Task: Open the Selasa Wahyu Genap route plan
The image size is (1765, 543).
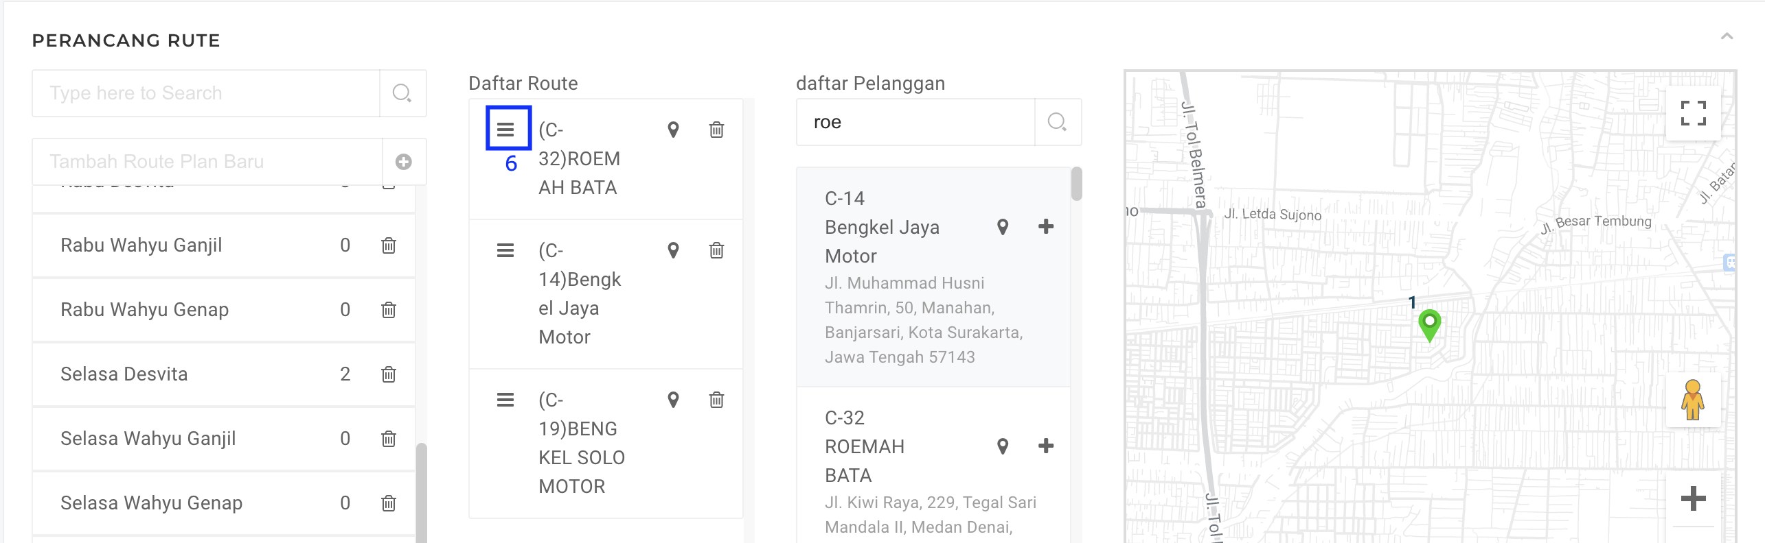Action: [x=151, y=503]
